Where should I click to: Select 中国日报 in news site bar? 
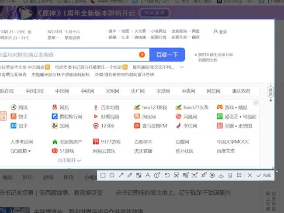click(x=35, y=91)
